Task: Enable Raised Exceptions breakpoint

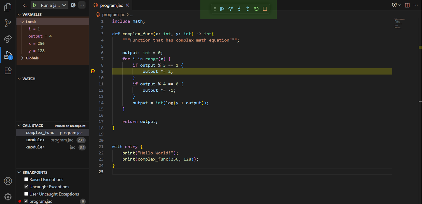Action: click(x=26, y=179)
